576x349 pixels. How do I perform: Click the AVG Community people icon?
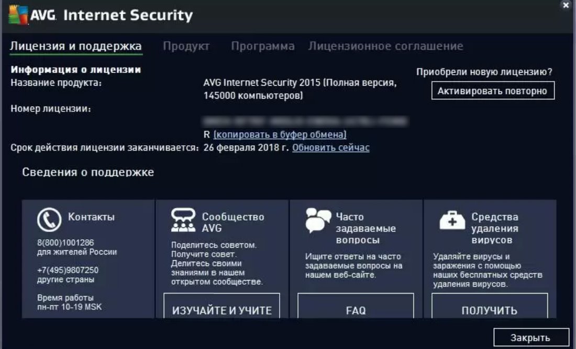[183, 220]
